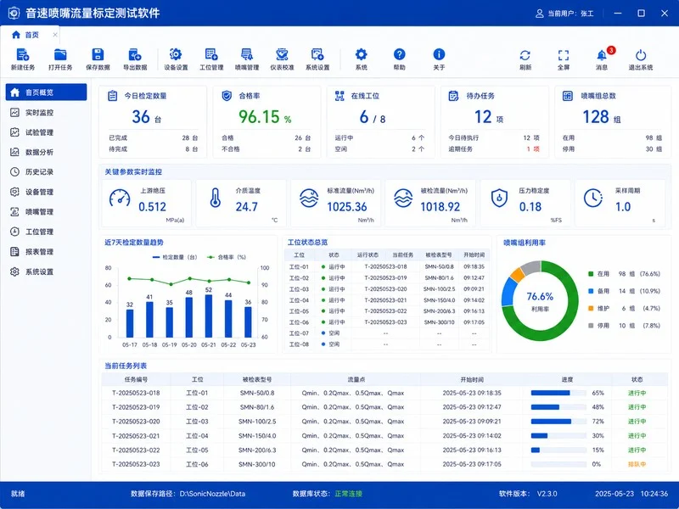Open 历史记录 sidebar item
The image size is (679, 509).
pos(46,172)
